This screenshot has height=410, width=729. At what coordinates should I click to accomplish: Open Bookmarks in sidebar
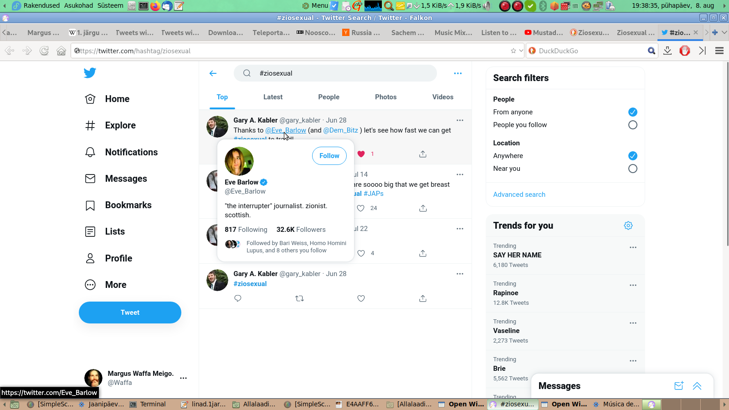118,205
